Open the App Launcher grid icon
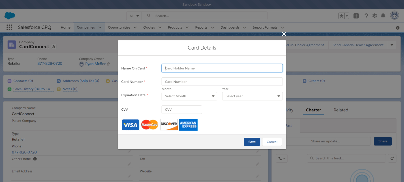The image size is (404, 182). click(x=9, y=27)
